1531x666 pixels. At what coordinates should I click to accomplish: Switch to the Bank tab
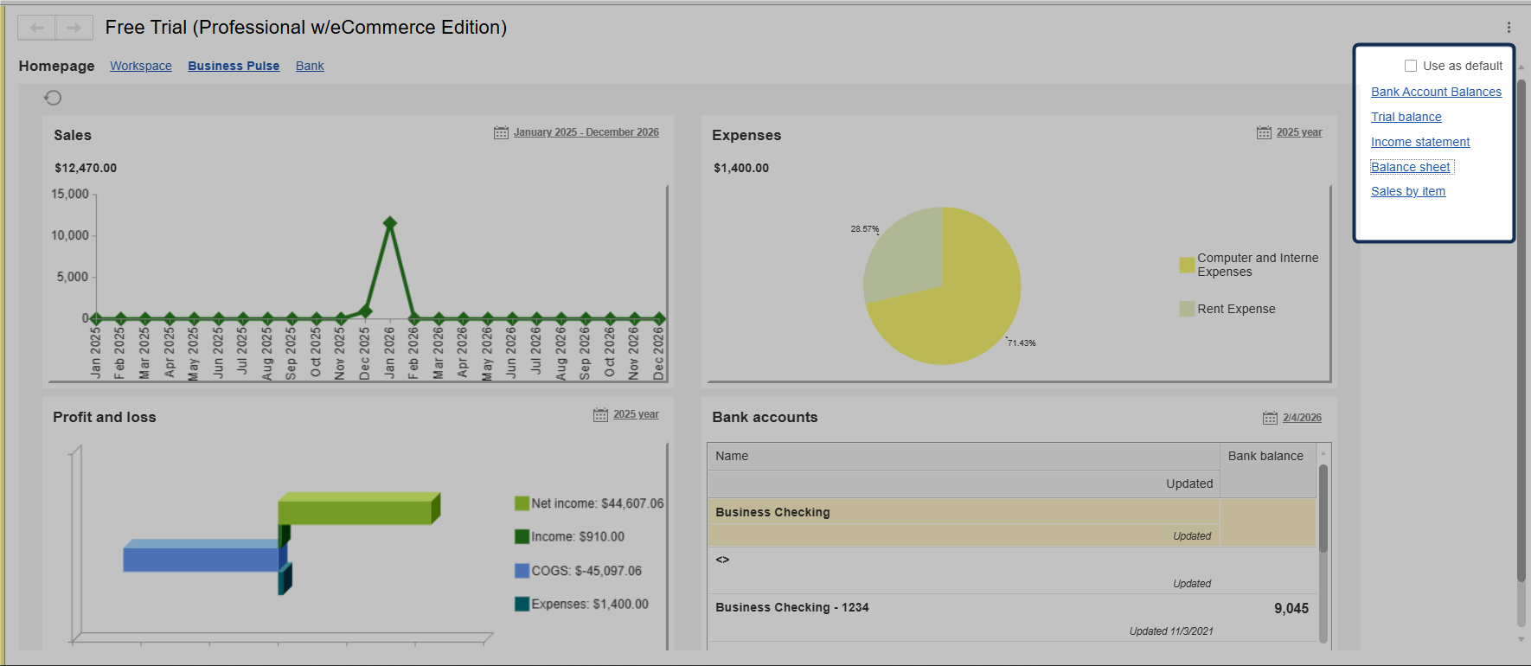coord(310,66)
